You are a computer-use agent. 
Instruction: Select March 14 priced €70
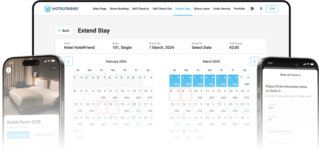coord(244,94)
